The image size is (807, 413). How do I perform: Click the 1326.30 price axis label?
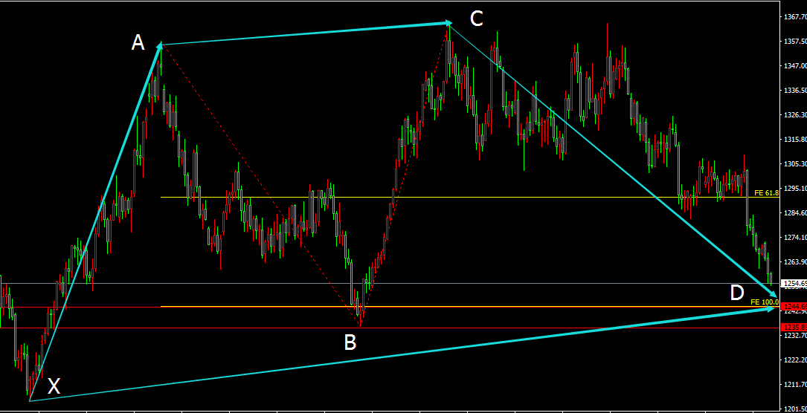(x=795, y=115)
